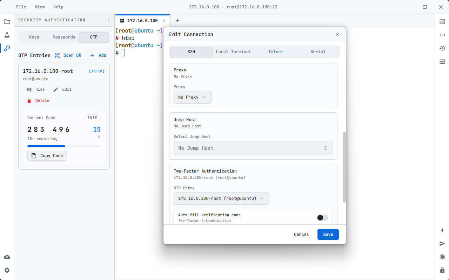Click the record circle icon in the right sidebar

coord(442,257)
